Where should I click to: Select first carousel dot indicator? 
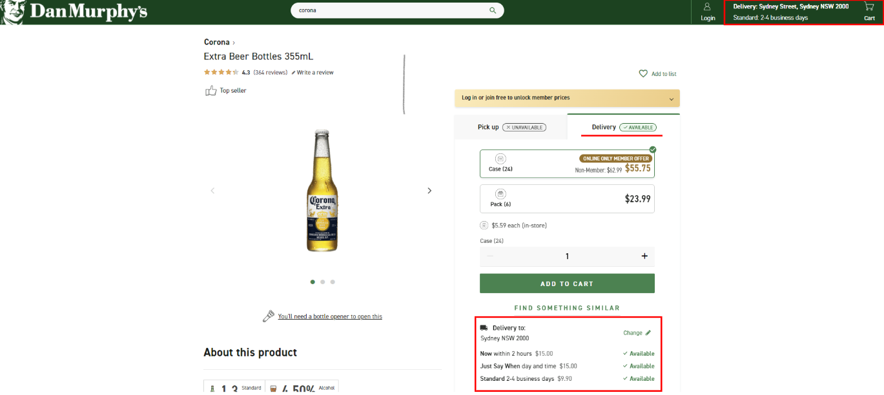pyautogui.click(x=313, y=282)
